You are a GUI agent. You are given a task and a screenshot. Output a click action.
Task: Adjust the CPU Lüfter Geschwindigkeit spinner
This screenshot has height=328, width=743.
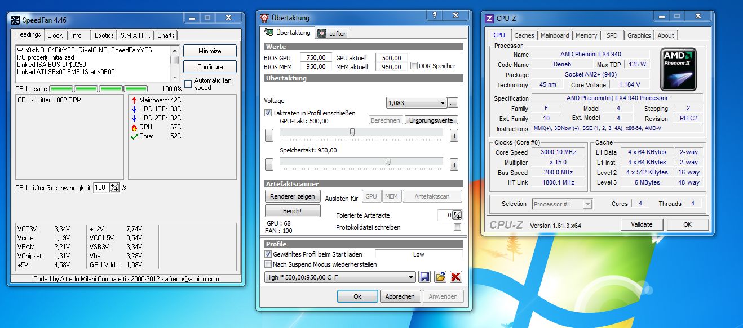(114, 187)
